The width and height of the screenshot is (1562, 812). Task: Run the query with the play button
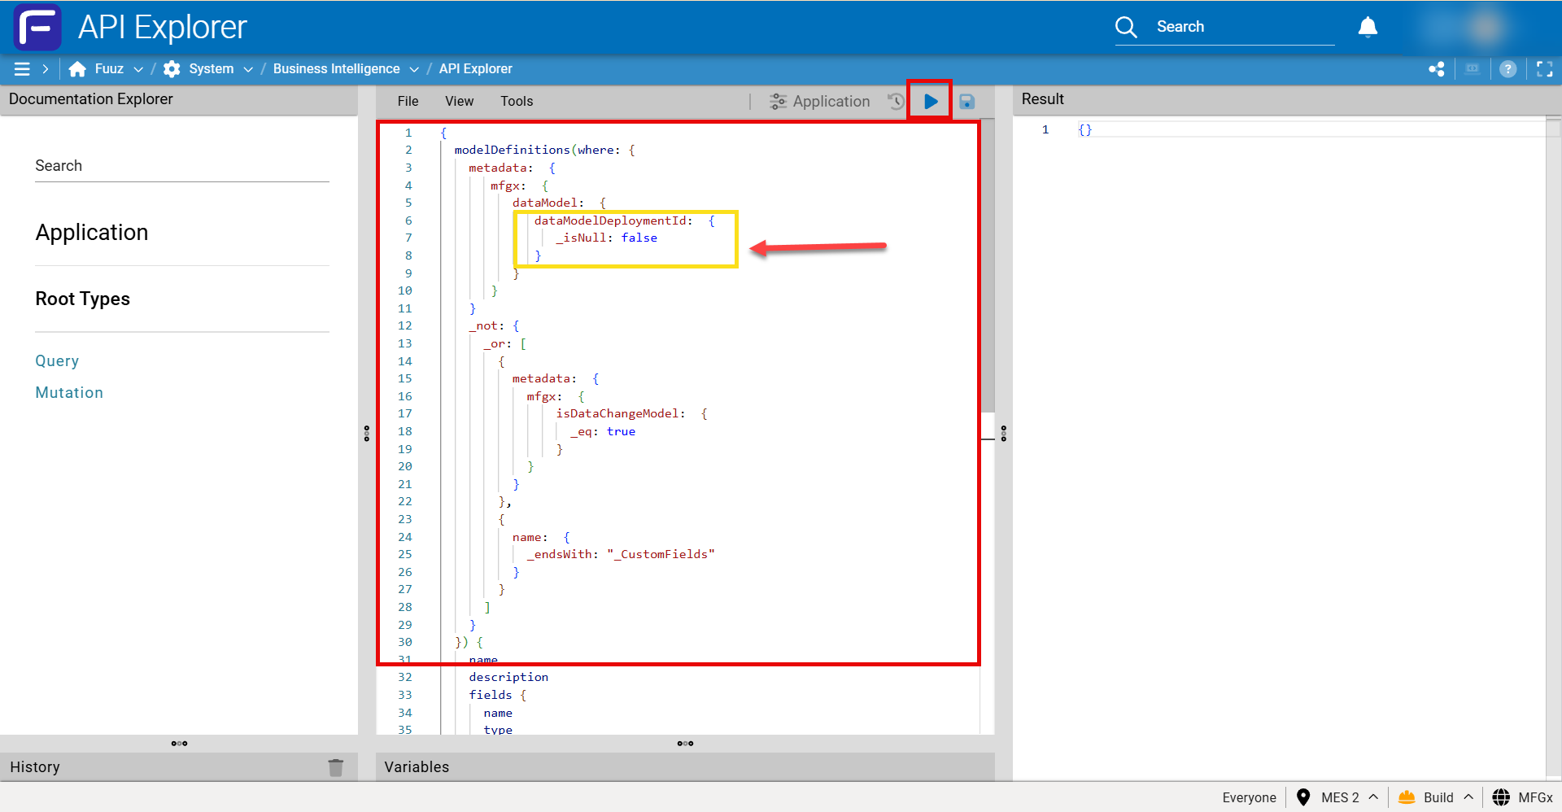(931, 102)
